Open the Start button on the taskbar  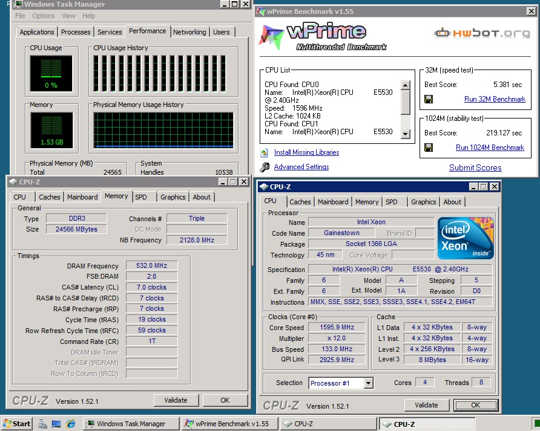[17, 423]
